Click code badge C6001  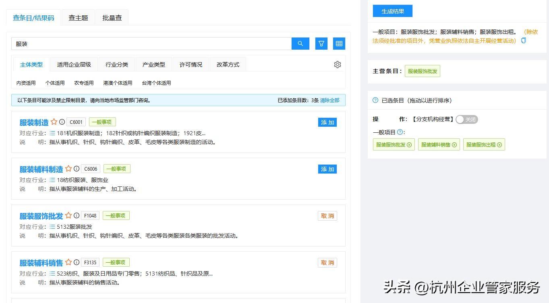76,122
